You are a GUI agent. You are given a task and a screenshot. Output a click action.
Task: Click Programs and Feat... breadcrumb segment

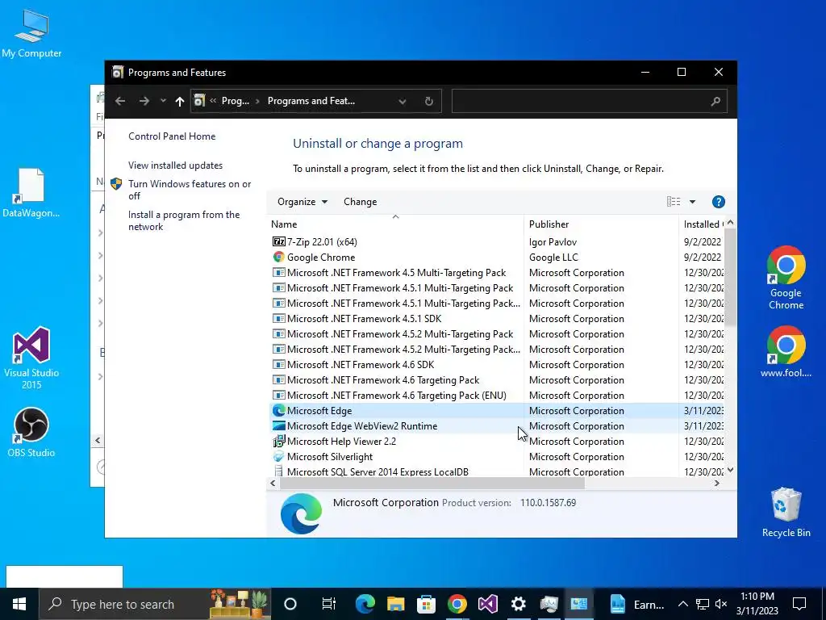coord(311,101)
